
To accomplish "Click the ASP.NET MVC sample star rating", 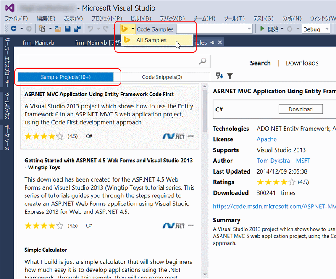I will coord(44,136).
